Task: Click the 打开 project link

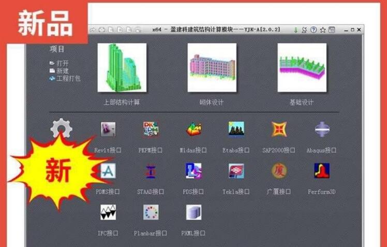Action: tap(63, 63)
